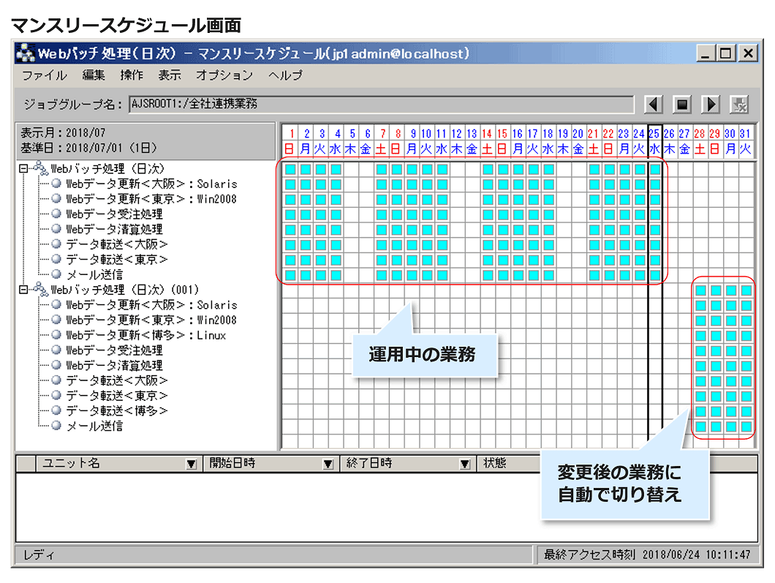
Task: Collapse the Webバッチ処理（日次）(001) tree node
Action: (23, 290)
